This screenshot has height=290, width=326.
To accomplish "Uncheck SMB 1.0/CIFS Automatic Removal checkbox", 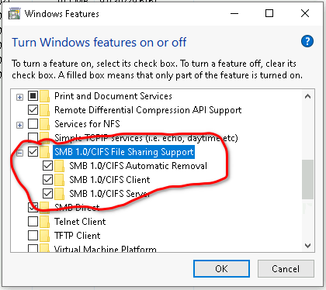I will [x=48, y=166].
